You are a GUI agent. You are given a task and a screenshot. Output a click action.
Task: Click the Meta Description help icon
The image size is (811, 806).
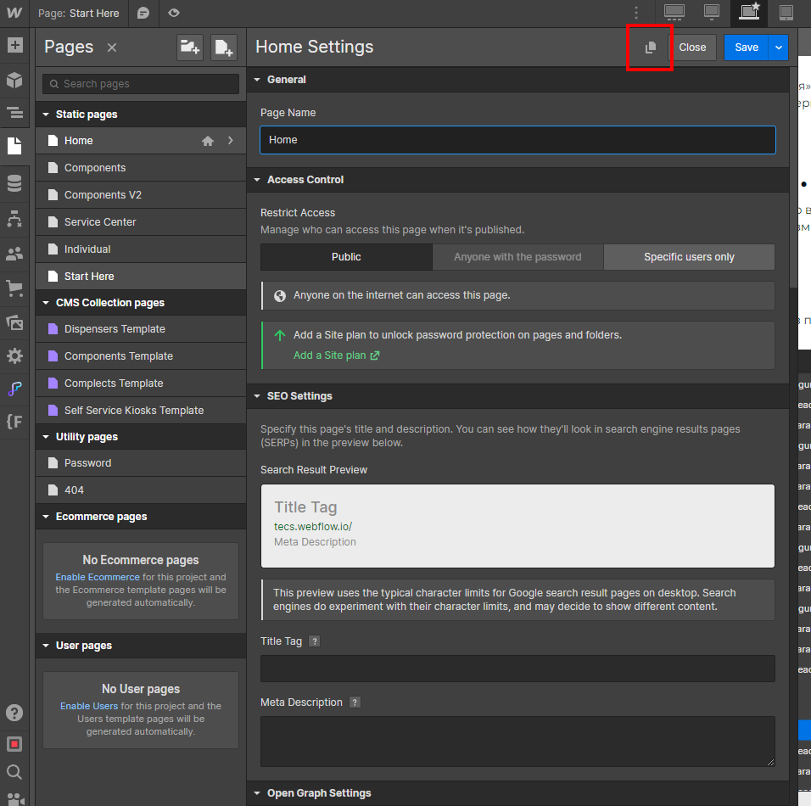tap(355, 702)
